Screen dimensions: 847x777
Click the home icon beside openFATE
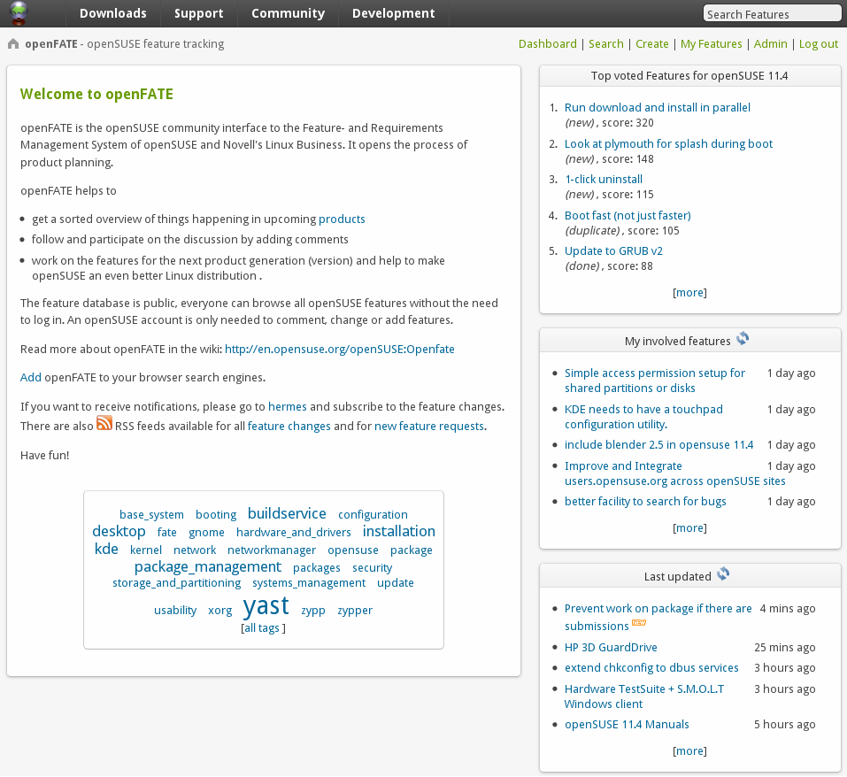(13, 43)
